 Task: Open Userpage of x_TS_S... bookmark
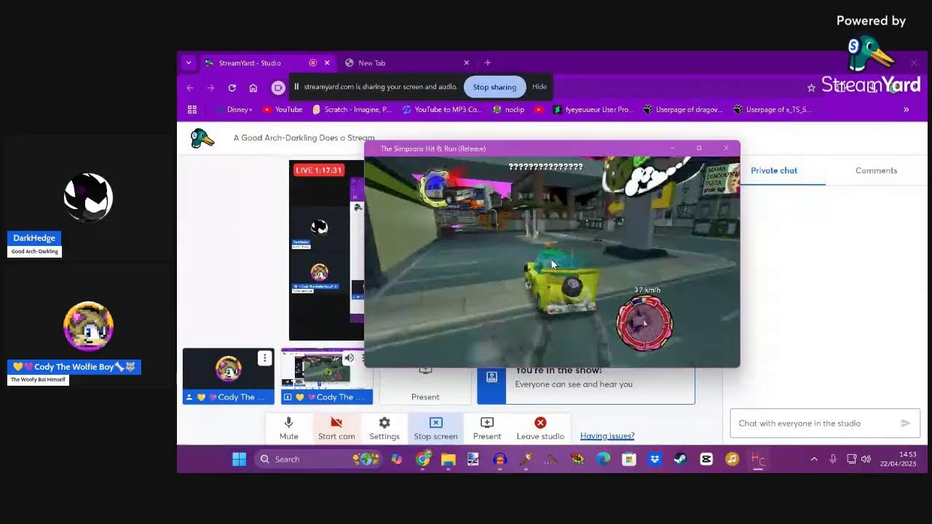[x=772, y=110]
